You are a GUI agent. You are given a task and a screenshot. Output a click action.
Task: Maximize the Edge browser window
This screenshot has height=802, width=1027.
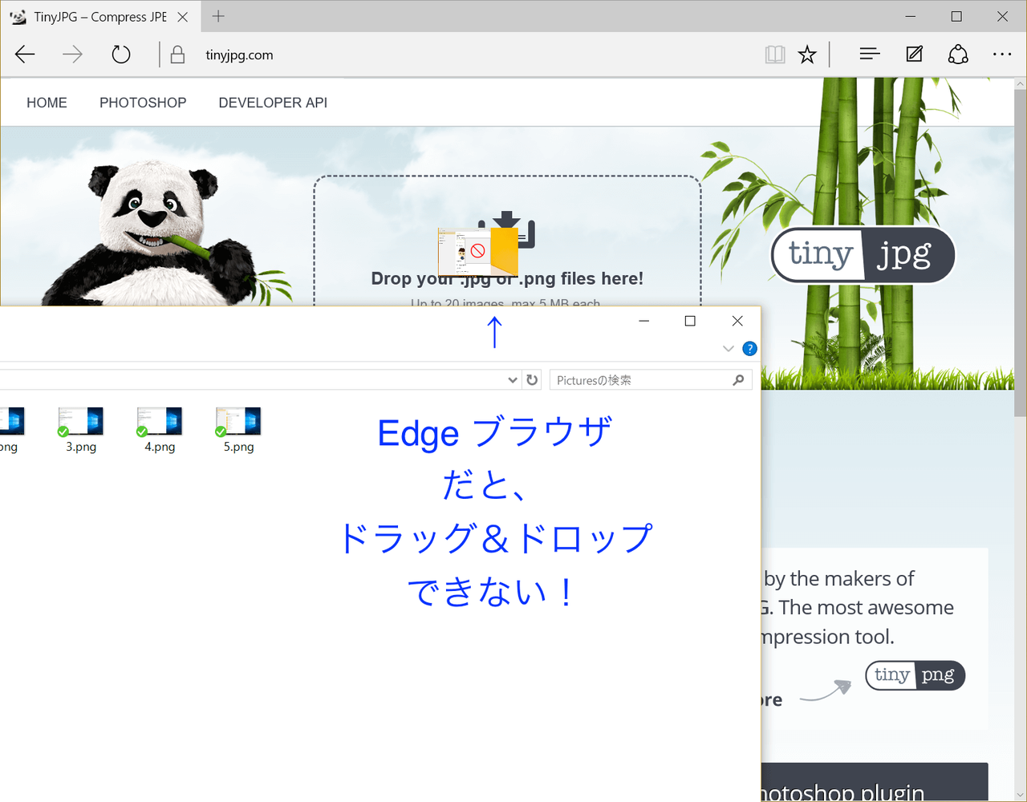pos(956,16)
